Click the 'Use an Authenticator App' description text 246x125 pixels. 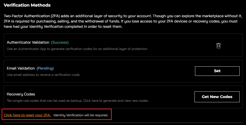pyautogui.click(x=77, y=49)
